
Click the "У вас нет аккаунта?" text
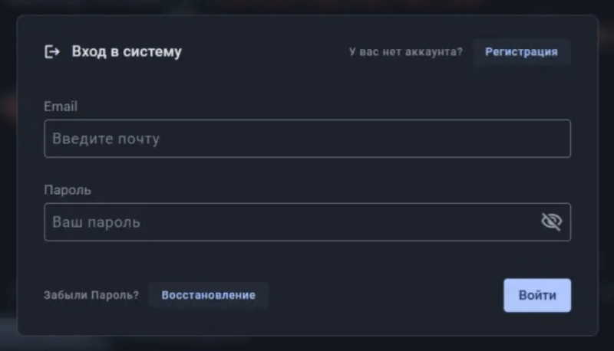[405, 52]
